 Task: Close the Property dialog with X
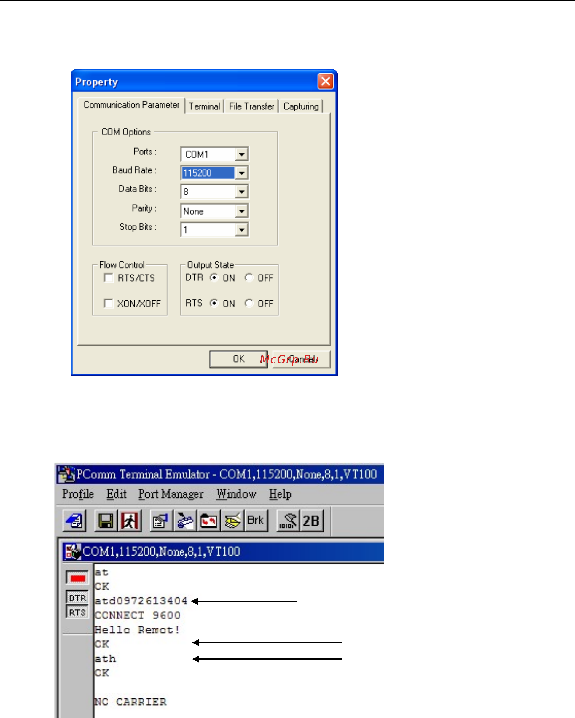[326, 81]
